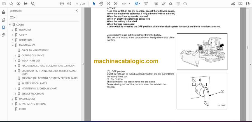252x122 pixels.
Task: Add a comment note
Action: click(x=156, y=4)
